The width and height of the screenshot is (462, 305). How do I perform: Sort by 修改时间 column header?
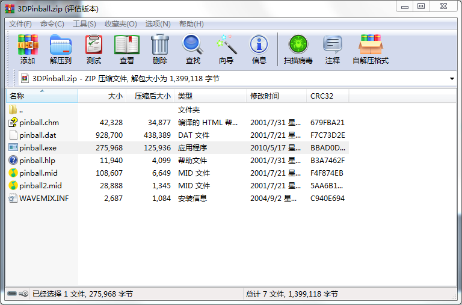pyautogui.click(x=276, y=96)
